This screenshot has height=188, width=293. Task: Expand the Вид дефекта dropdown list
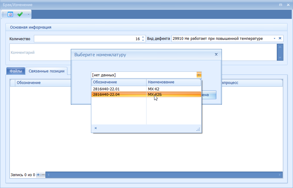274,39
